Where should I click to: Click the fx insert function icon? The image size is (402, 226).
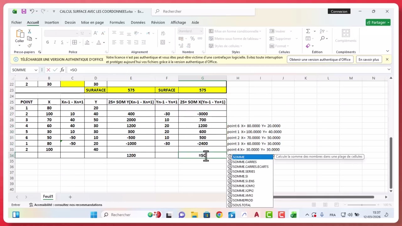coord(62,70)
